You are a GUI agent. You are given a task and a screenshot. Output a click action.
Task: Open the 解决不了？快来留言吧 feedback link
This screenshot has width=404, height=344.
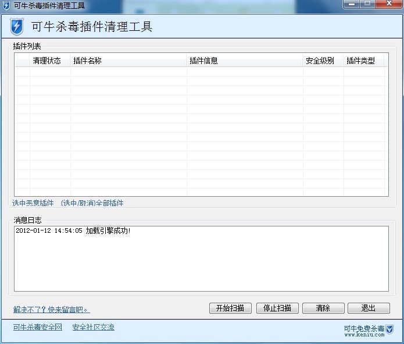coord(52,310)
